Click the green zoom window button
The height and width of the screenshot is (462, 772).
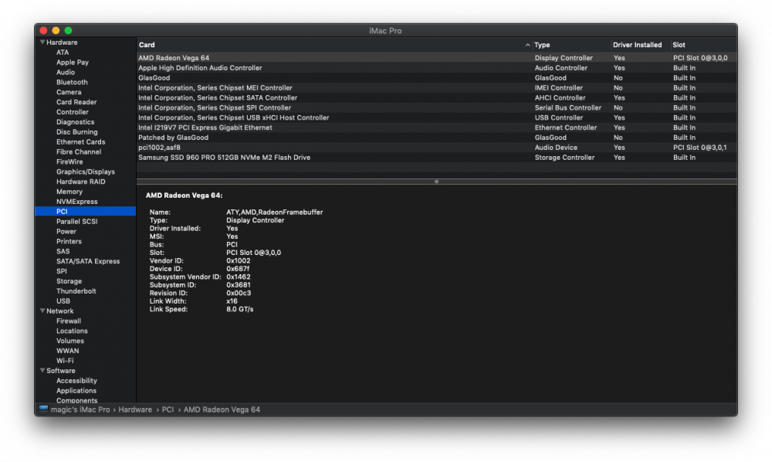pos(69,31)
